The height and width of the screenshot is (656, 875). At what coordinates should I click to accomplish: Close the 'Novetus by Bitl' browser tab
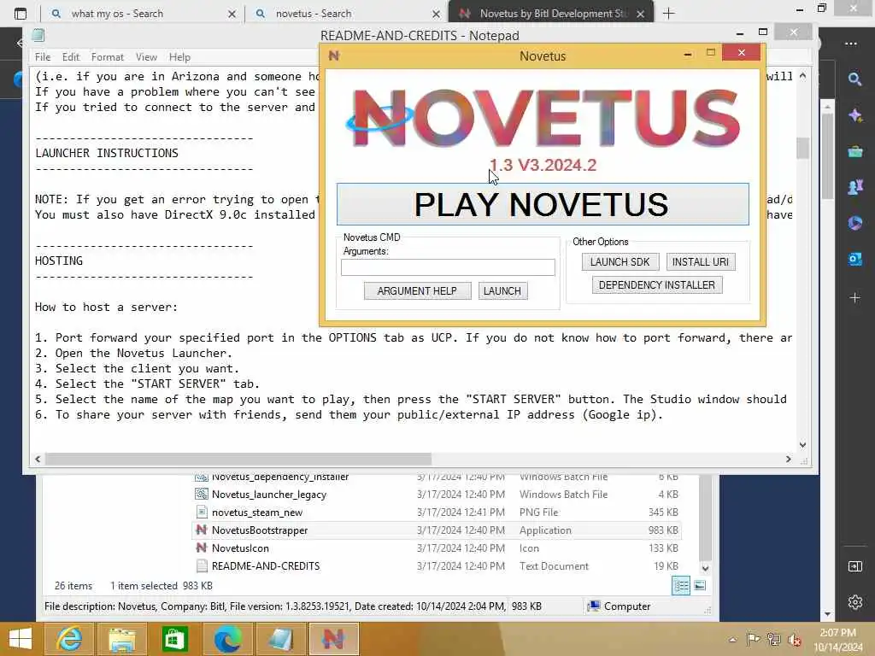(641, 14)
